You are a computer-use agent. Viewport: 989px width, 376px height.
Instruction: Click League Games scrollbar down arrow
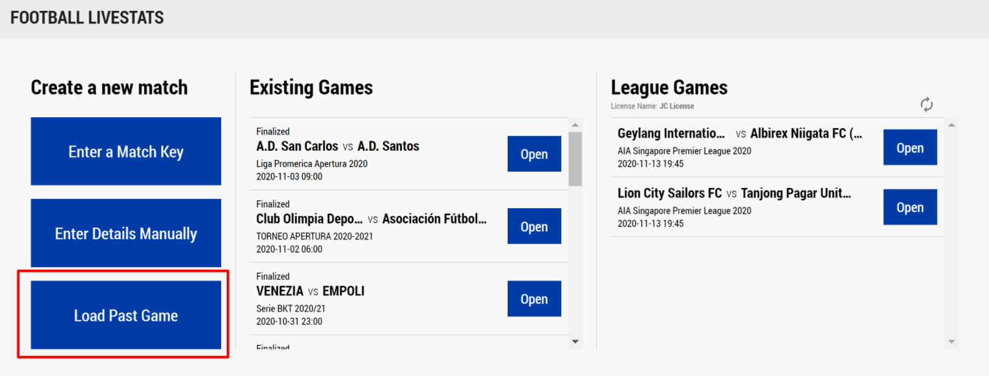(951, 342)
